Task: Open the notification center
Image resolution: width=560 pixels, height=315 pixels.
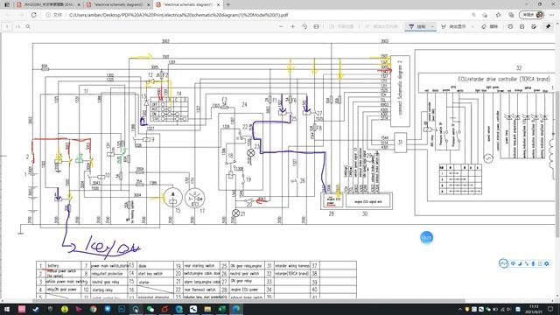Action: click(x=550, y=309)
